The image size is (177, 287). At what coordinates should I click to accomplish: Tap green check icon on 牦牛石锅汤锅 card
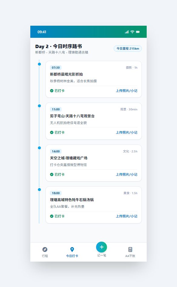coord(52,216)
